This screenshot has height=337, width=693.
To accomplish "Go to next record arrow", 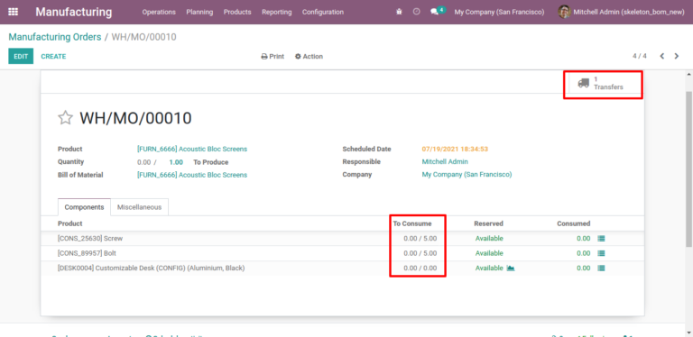I will click(x=676, y=56).
